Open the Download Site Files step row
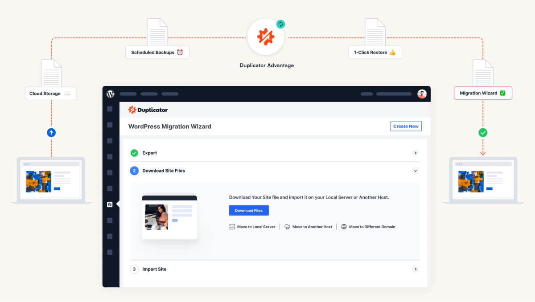535x302 pixels. pyautogui.click(x=275, y=171)
